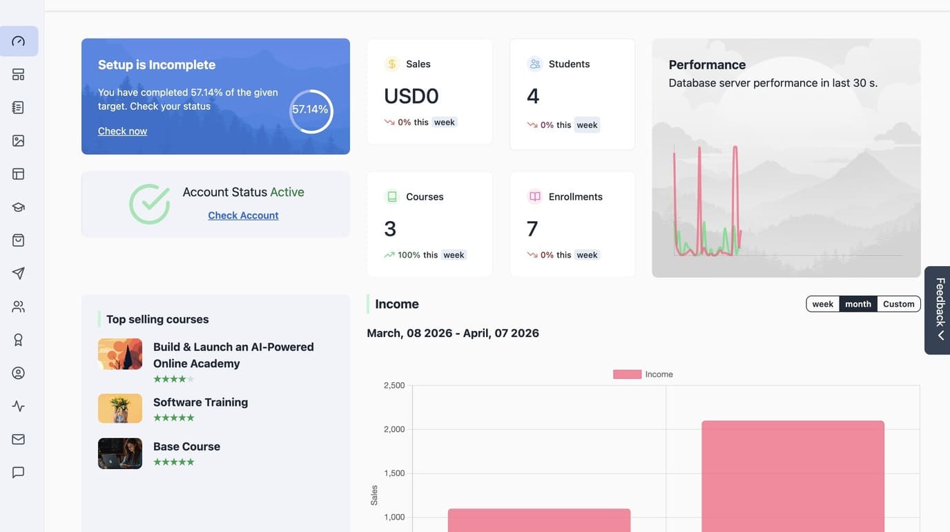This screenshot has width=950, height=532.
Task: Click the downward trend arrow on Enrollments card
Action: 532,255
